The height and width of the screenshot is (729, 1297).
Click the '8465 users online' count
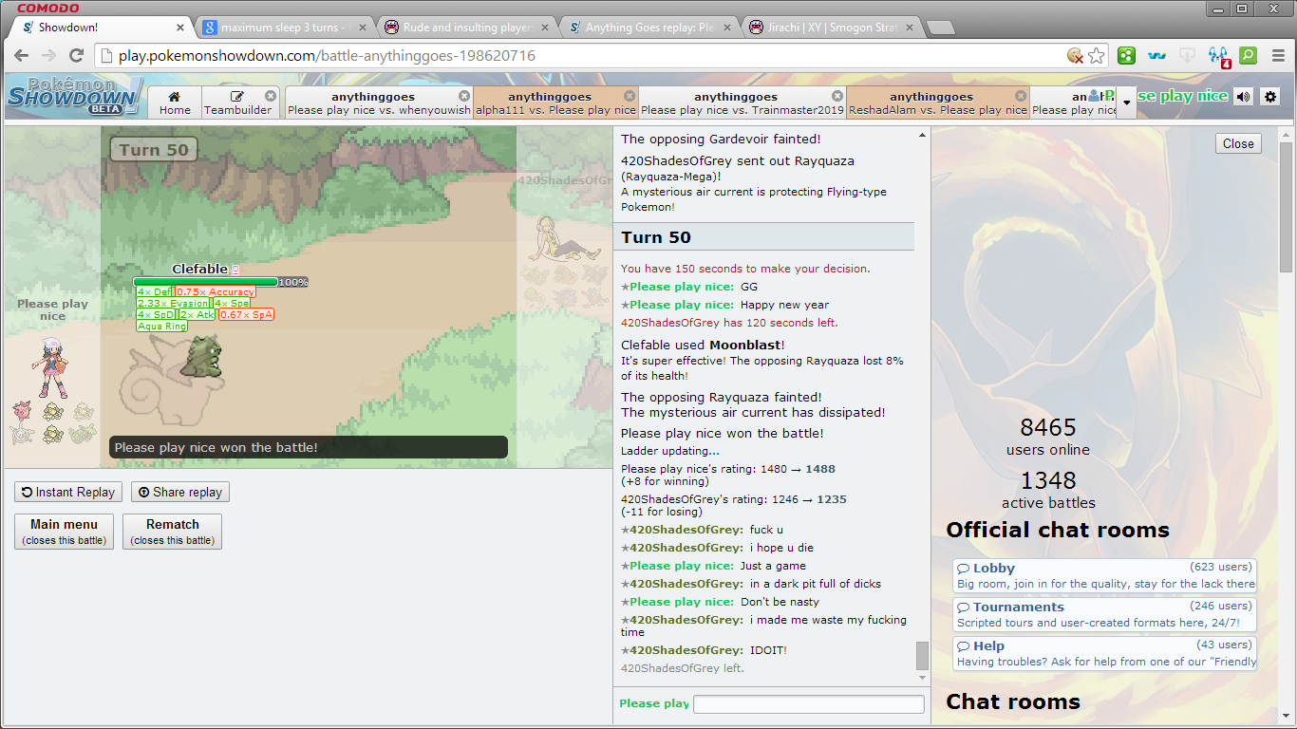[1047, 437]
